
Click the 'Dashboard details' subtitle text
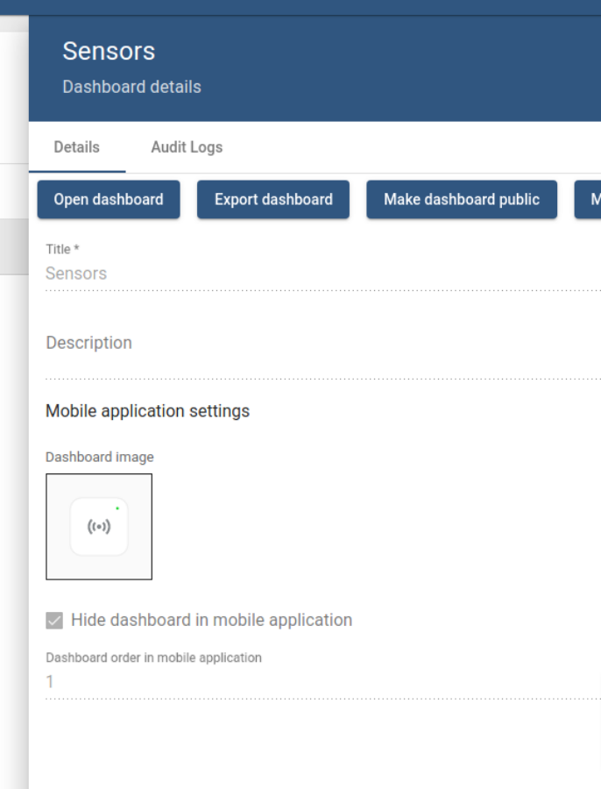pos(131,87)
